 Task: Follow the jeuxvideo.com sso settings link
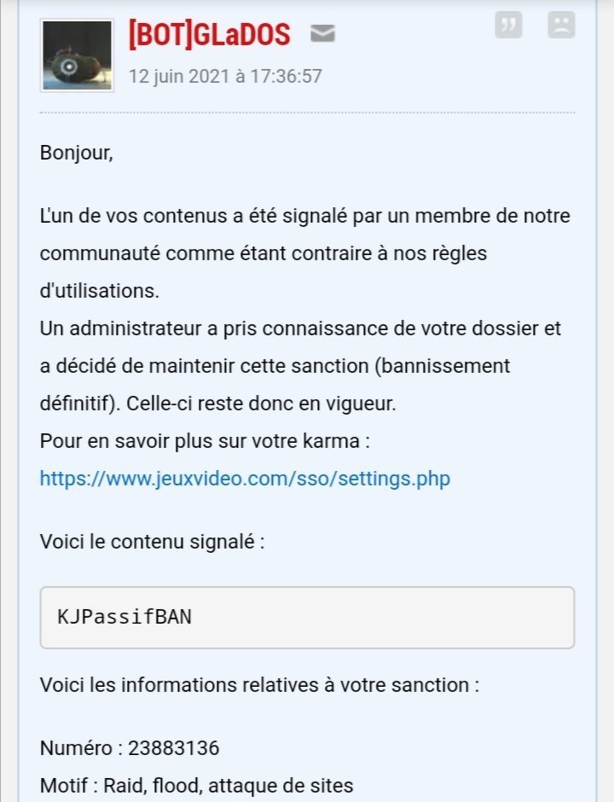click(245, 479)
